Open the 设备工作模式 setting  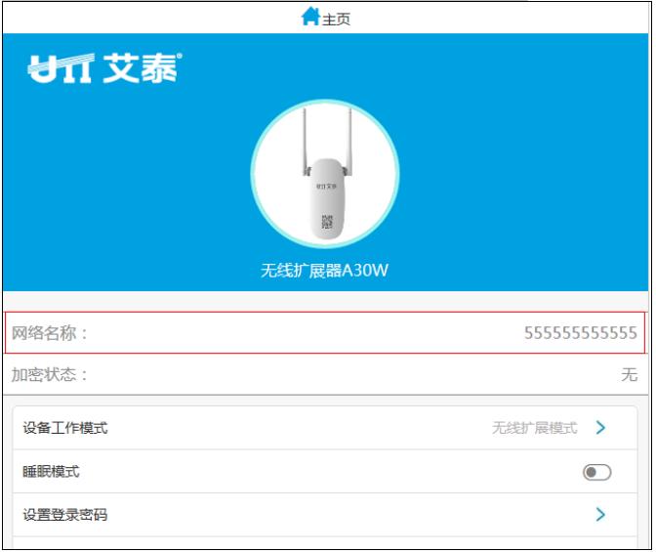(x=325, y=428)
